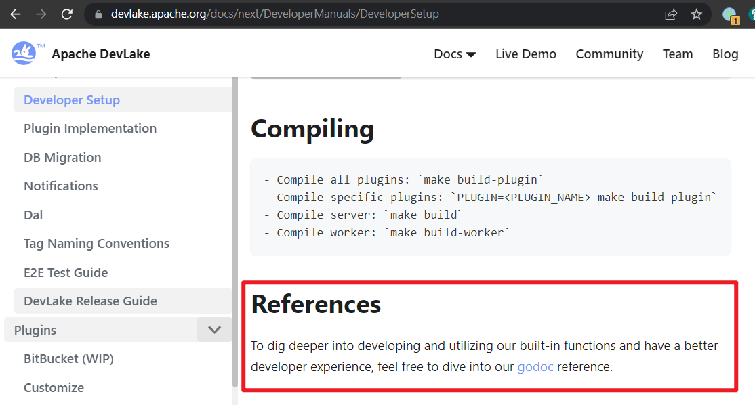The height and width of the screenshot is (405, 755).
Task: Select Developer Setup in the sidebar
Action: pyautogui.click(x=123, y=100)
